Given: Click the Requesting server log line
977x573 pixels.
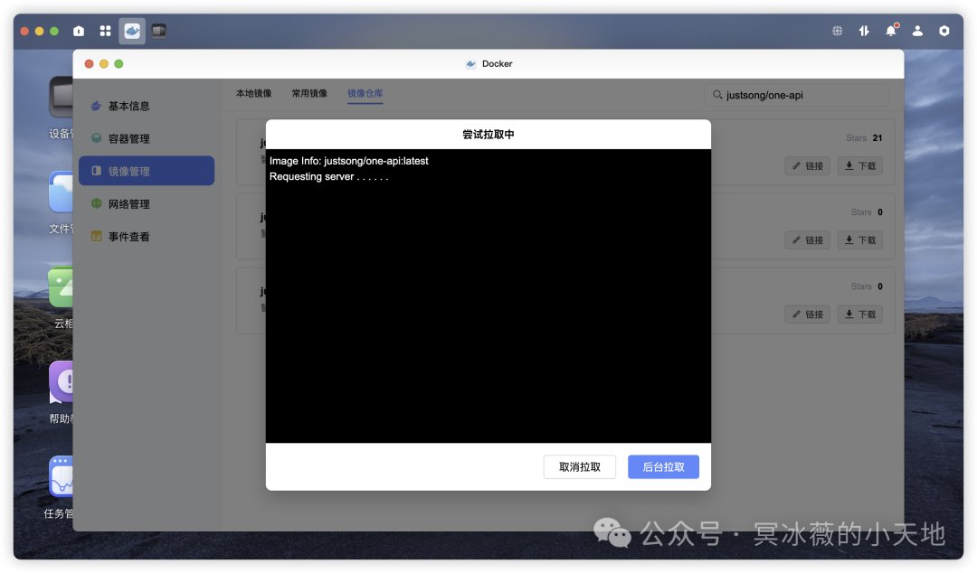Looking at the screenshot, I should pos(329,176).
